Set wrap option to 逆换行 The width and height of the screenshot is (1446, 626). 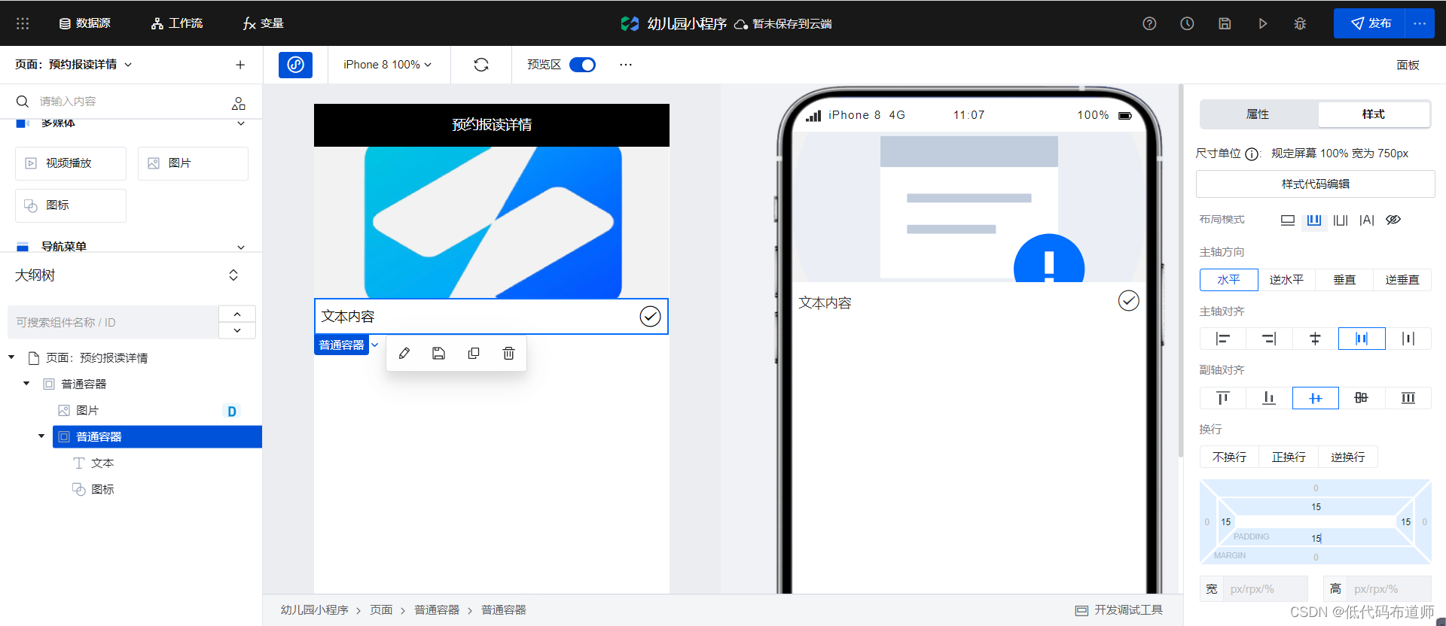1348,457
